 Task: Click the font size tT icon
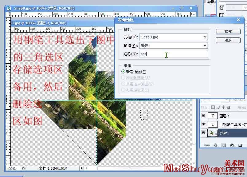[222, 7]
